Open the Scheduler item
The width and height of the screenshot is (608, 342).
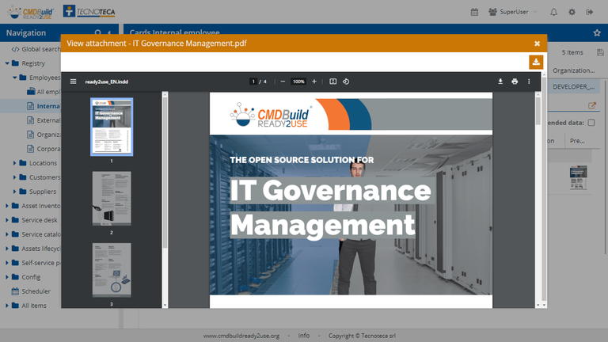(31, 291)
